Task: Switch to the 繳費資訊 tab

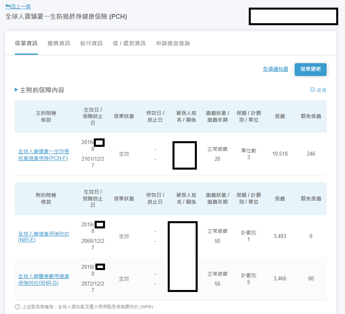Action: pyautogui.click(x=59, y=43)
